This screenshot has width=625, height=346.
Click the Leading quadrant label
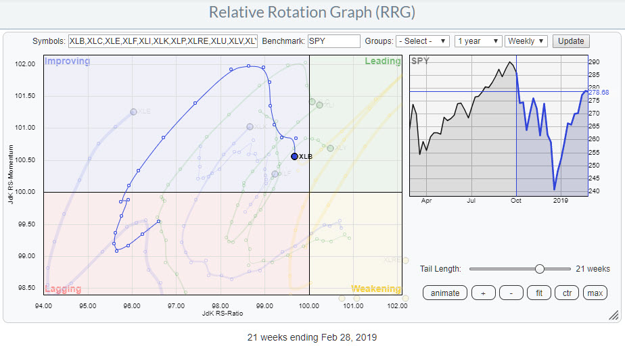(383, 61)
